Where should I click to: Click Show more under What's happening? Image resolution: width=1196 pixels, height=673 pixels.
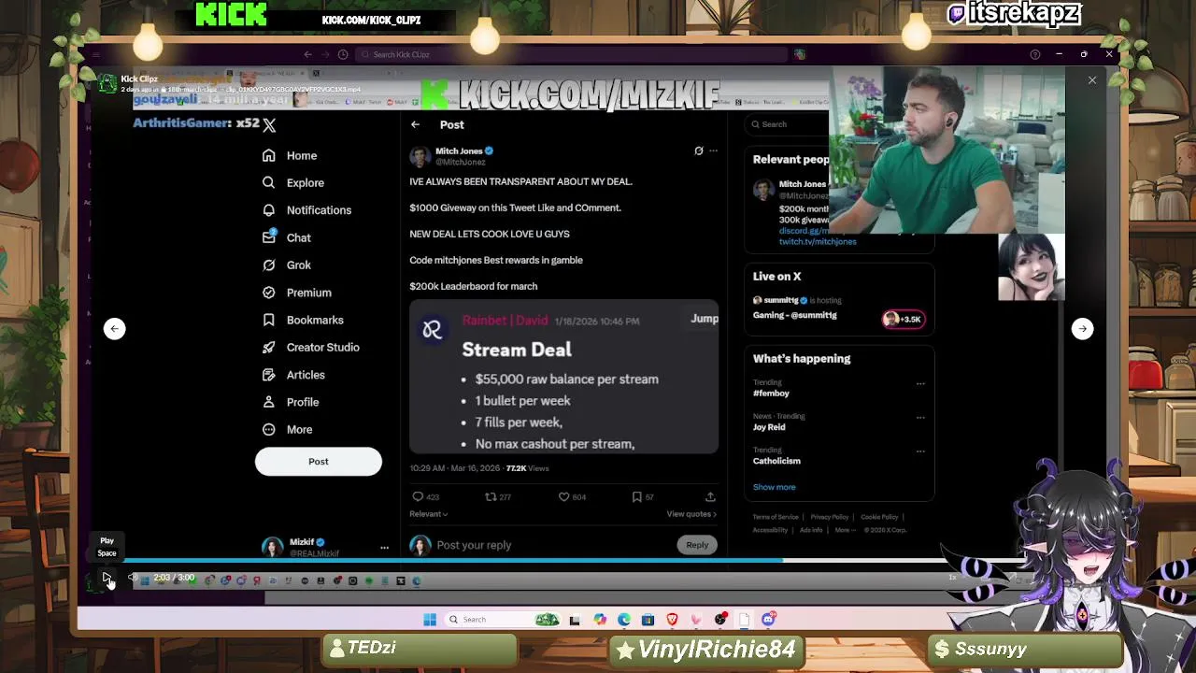click(775, 487)
